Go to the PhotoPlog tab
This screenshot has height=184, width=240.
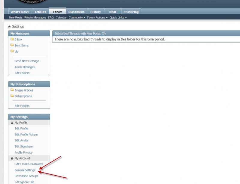pyautogui.click(x=130, y=12)
